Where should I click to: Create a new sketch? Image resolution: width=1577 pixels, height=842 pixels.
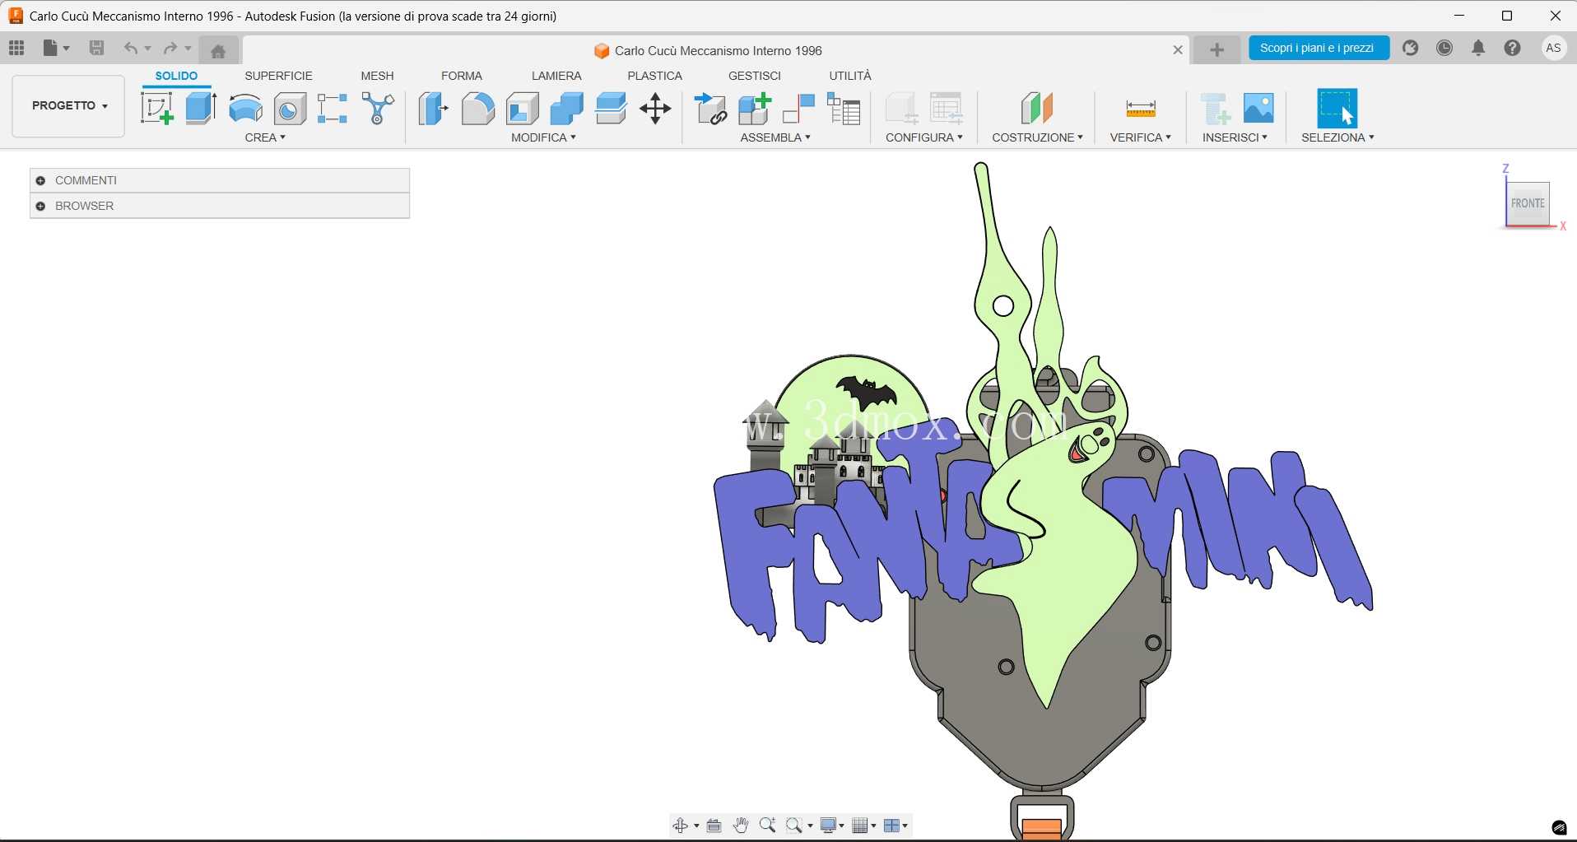tap(156, 108)
